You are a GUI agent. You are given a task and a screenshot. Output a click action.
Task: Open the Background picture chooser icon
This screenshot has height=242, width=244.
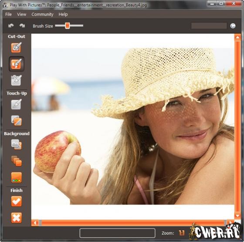click(x=17, y=144)
